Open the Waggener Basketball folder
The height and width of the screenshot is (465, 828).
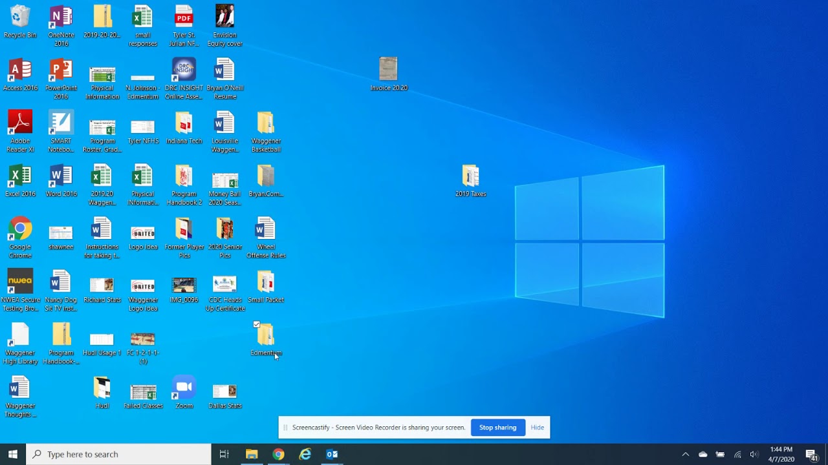[266, 132]
